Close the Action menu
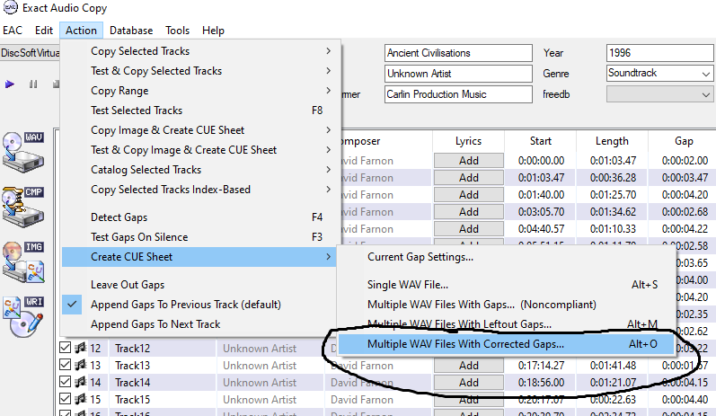 (81, 31)
